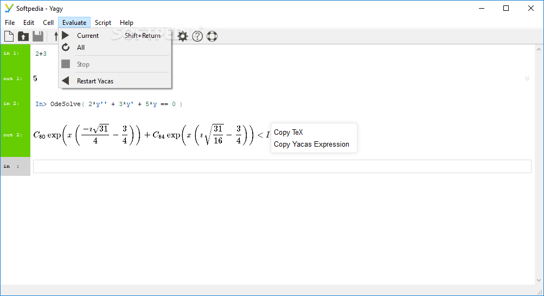Click the Yagy application logo icon
Screen dimensions: 544x296
click(x=9, y=8)
